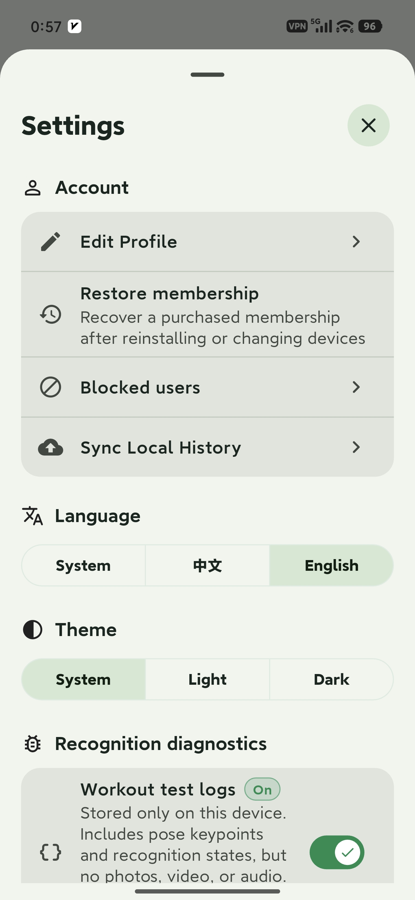Close the Settings sheet with X

[x=369, y=125]
